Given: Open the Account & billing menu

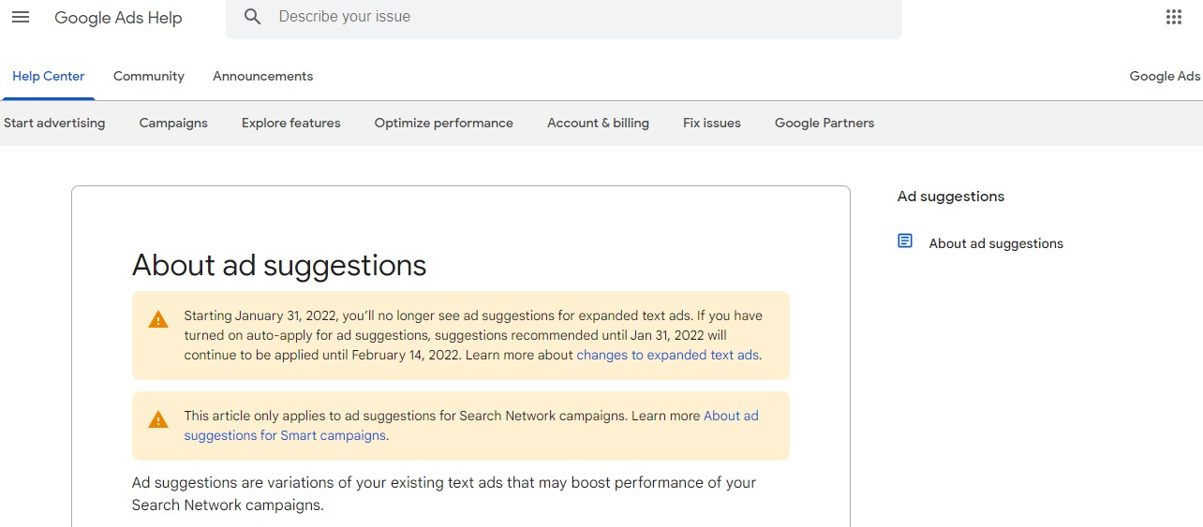Looking at the screenshot, I should (598, 124).
